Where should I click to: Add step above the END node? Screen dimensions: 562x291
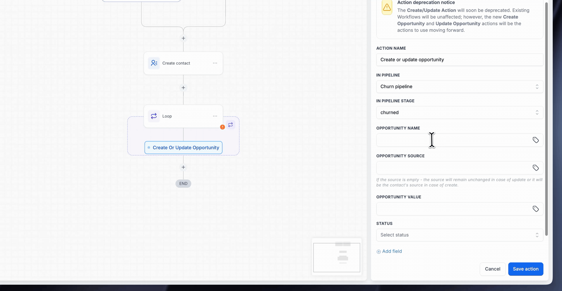point(183,167)
